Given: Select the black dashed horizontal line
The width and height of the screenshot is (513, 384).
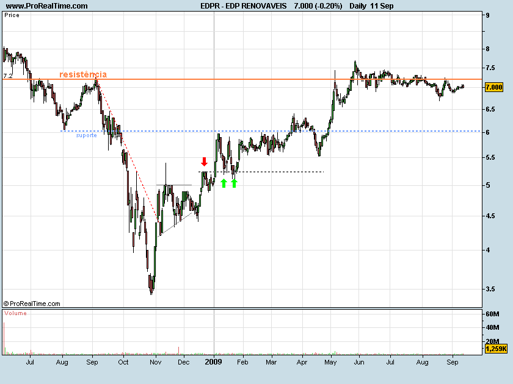Looking at the screenshot, I should tap(261, 171).
